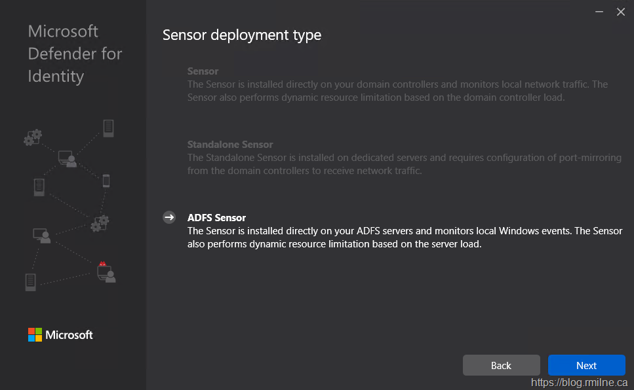
Task: Click the topmost user-with-monitor icon in the diagram
Action: 67,159
